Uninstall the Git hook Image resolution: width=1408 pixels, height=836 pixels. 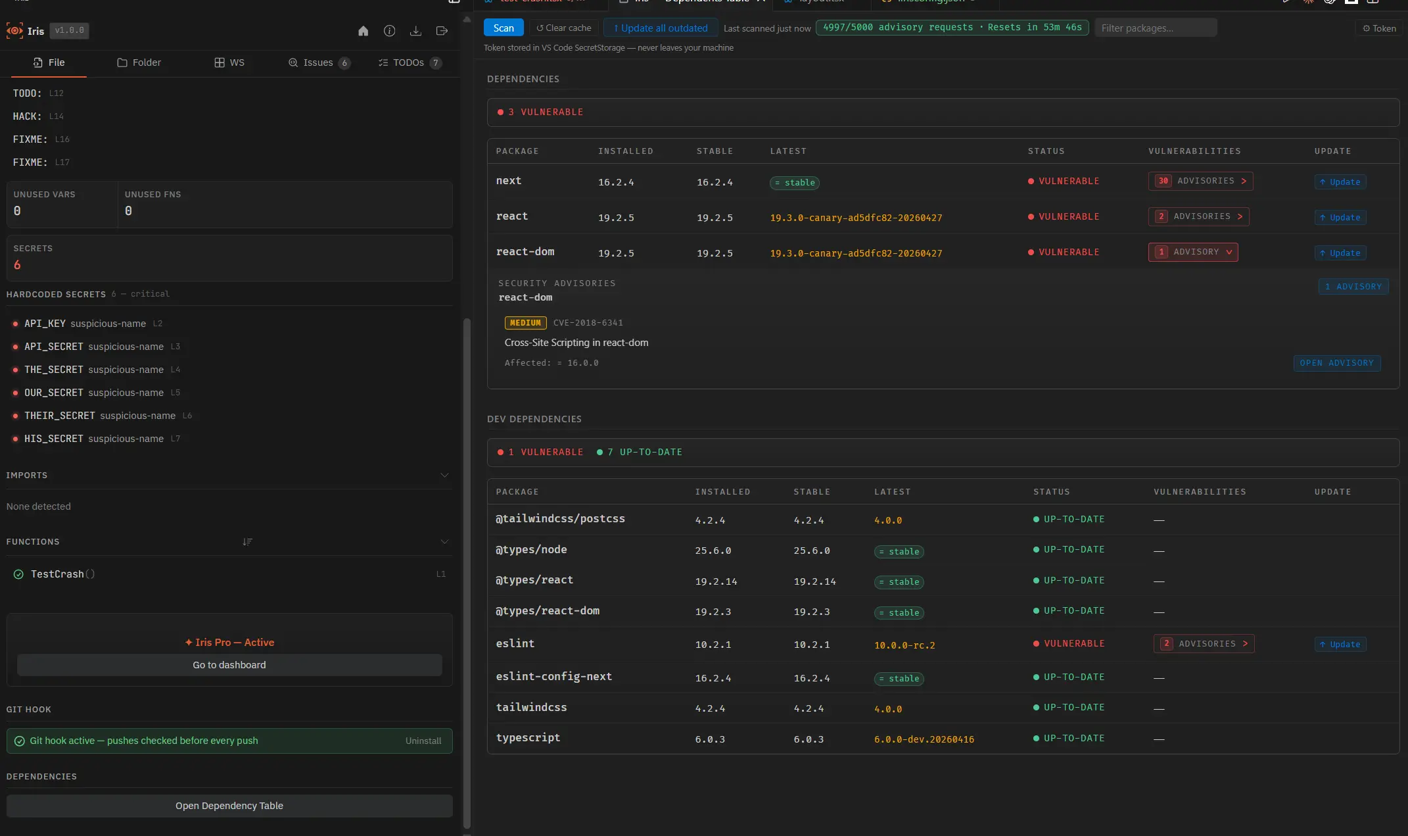click(423, 741)
